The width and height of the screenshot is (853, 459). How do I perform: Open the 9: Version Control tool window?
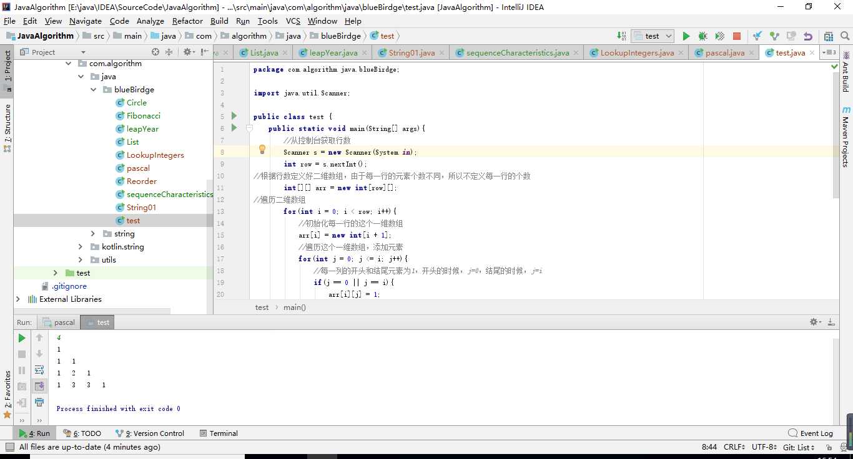(x=150, y=433)
